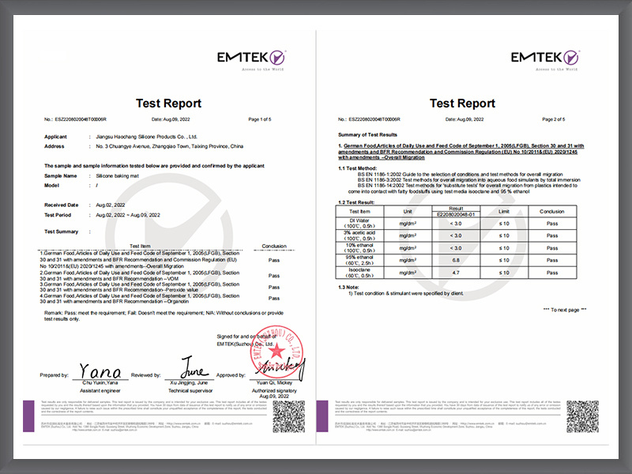Click the red EMTEK company stamp
Viewport: 632px width, 474px height.
click(276, 352)
